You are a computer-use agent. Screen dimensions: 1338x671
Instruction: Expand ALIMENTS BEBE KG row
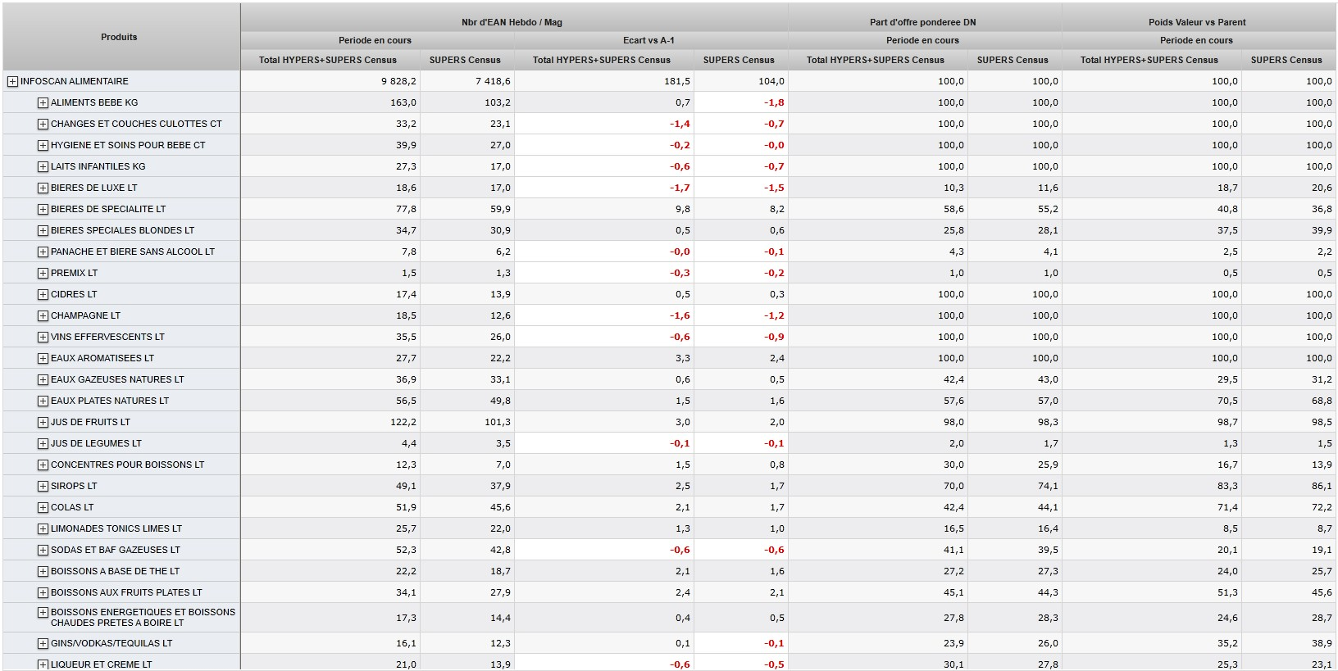coord(43,102)
